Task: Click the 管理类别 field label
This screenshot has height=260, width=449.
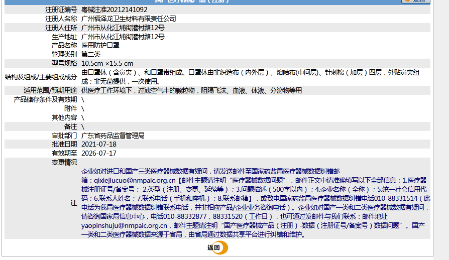Action: (x=64, y=54)
